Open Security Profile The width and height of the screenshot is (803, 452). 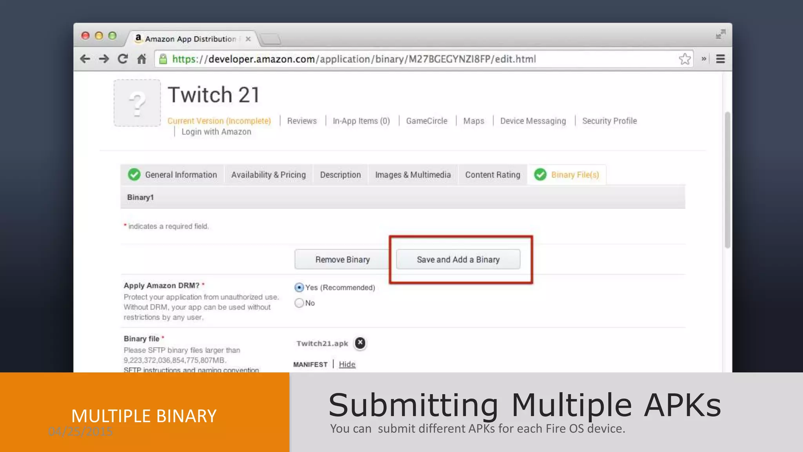click(x=610, y=121)
